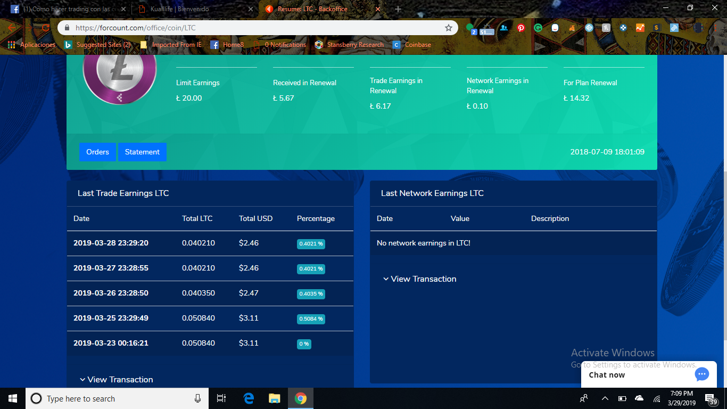Screen dimensions: 727x409
Task: Open the RSS feed extension icon
Action: pyautogui.click(x=674, y=28)
